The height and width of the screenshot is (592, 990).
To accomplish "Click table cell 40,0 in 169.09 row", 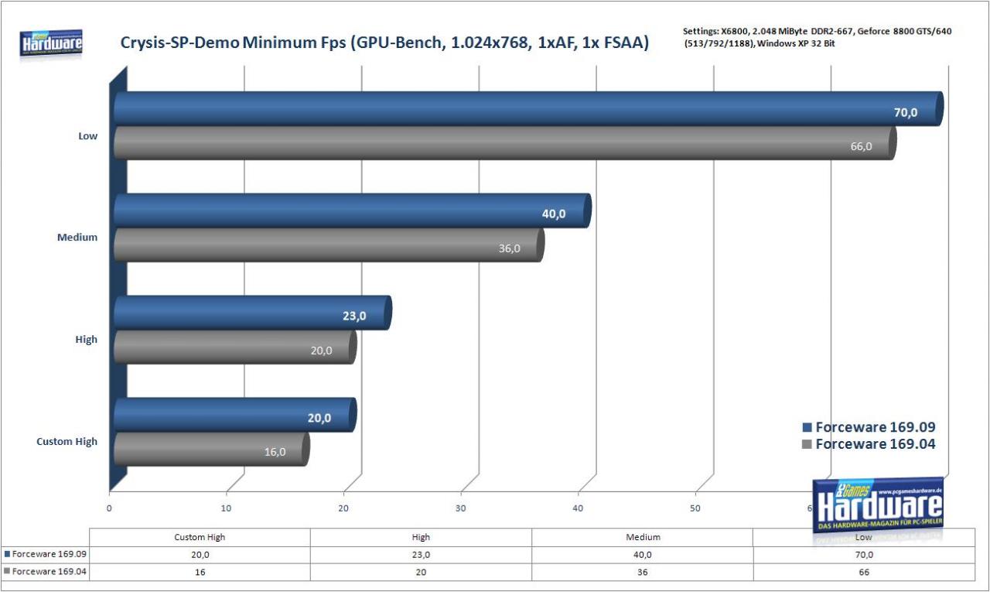I will pos(643,555).
